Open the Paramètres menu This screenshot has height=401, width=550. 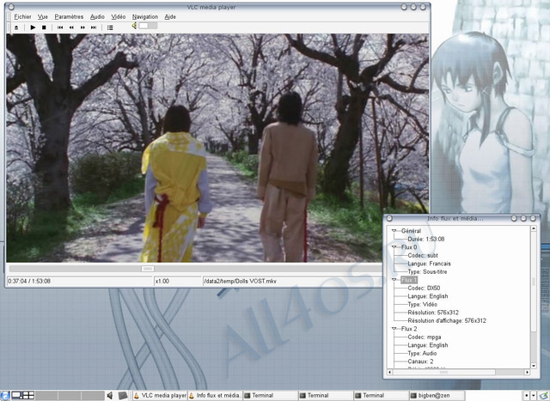point(69,16)
